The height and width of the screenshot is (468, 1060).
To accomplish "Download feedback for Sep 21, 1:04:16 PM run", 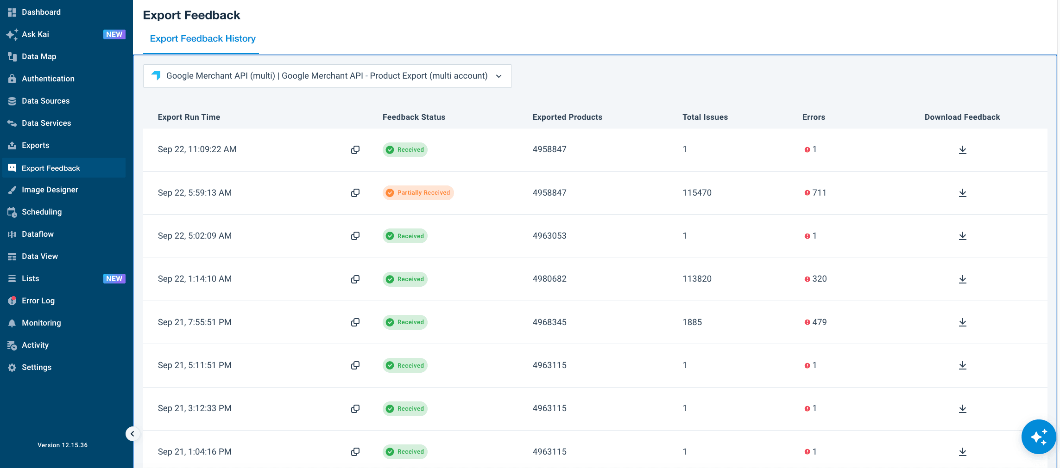I will pyautogui.click(x=962, y=452).
